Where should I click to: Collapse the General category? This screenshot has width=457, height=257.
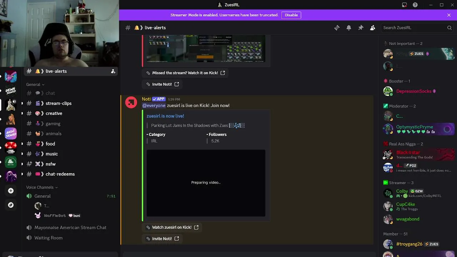35,85
